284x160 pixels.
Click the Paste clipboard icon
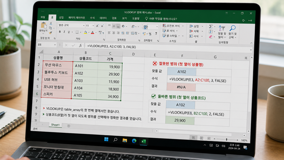pyautogui.click(x=44, y=25)
